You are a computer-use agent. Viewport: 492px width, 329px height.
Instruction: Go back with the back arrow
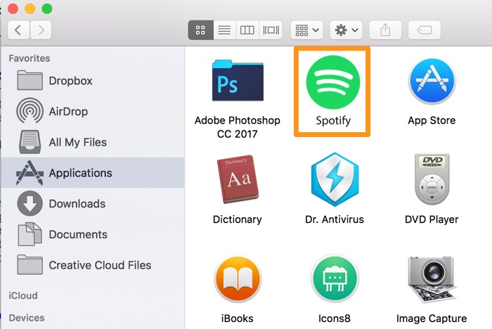click(18, 30)
